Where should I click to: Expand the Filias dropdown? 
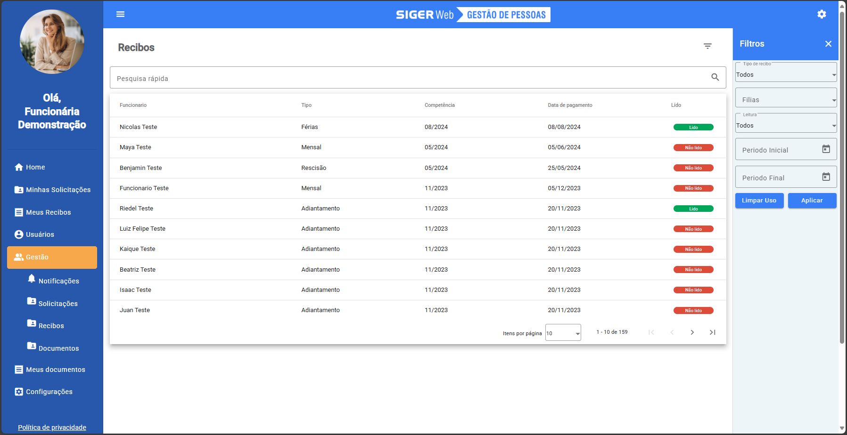786,97
